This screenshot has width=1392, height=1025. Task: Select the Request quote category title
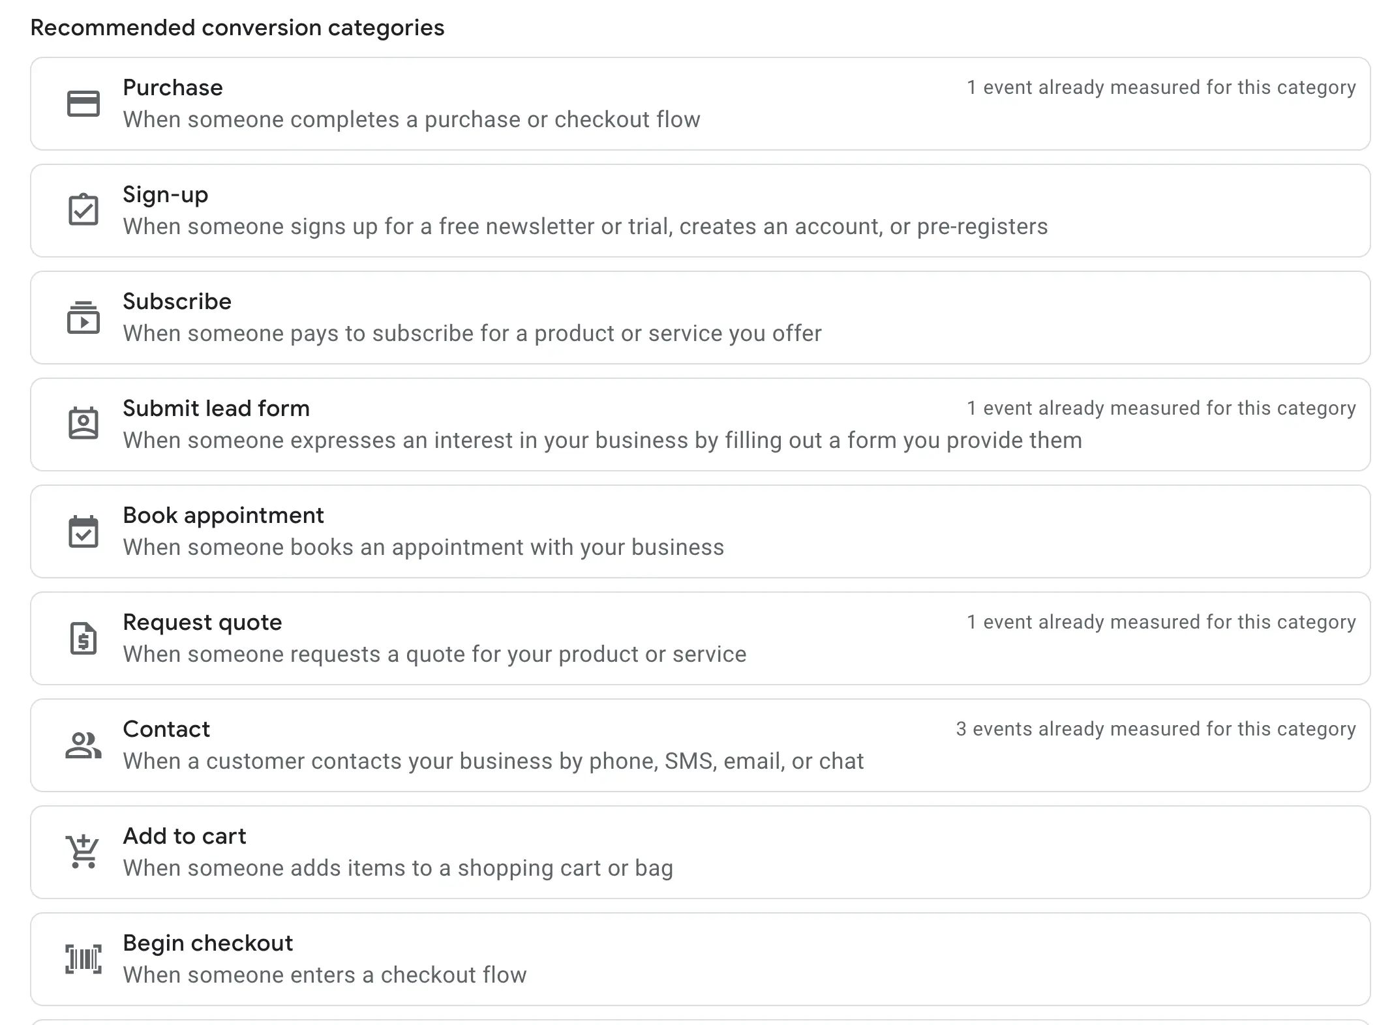click(203, 623)
